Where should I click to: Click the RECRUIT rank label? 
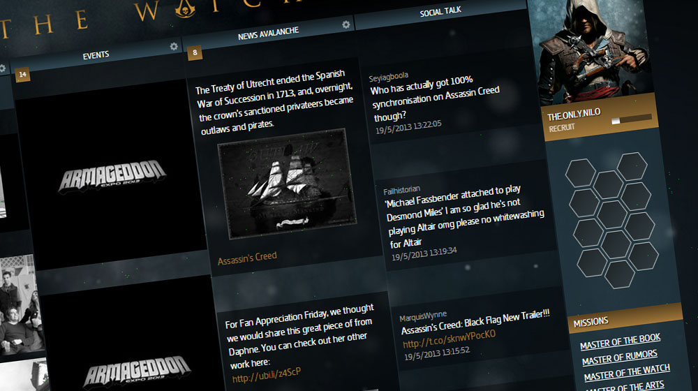pyautogui.click(x=562, y=128)
